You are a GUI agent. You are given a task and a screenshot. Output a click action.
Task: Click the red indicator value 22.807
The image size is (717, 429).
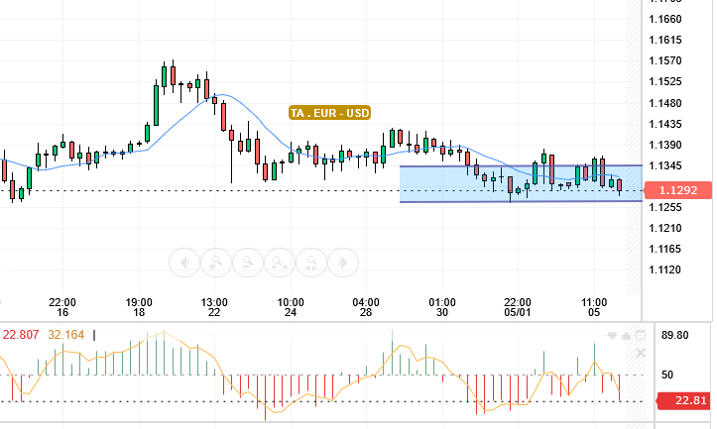pyautogui.click(x=21, y=335)
